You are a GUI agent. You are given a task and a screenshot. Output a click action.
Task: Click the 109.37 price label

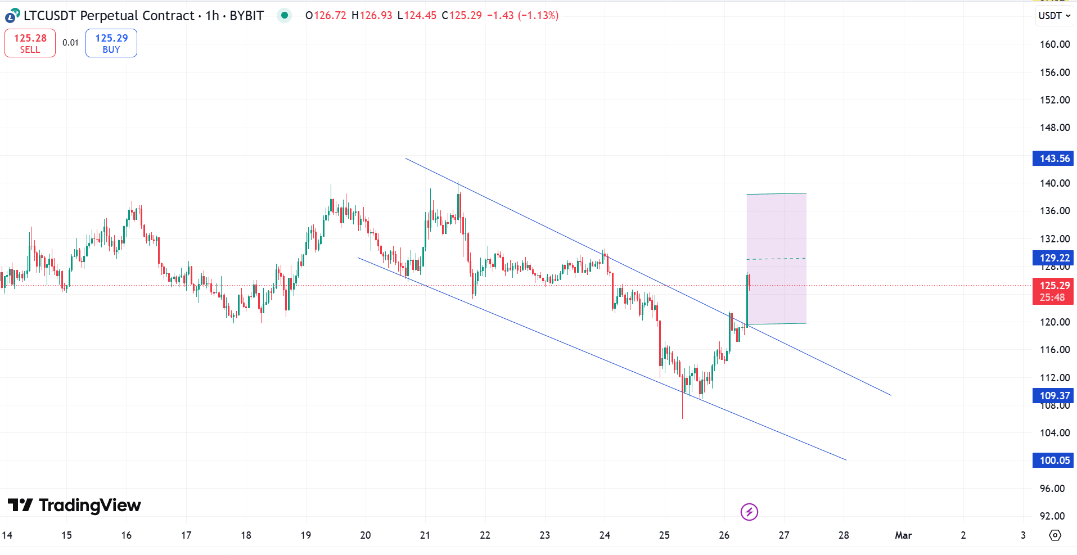1053,396
